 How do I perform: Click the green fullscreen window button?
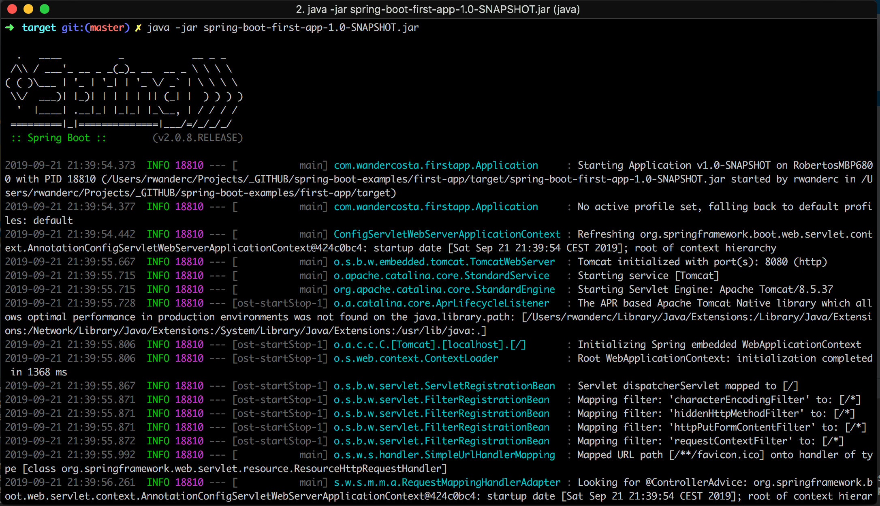pyautogui.click(x=45, y=9)
